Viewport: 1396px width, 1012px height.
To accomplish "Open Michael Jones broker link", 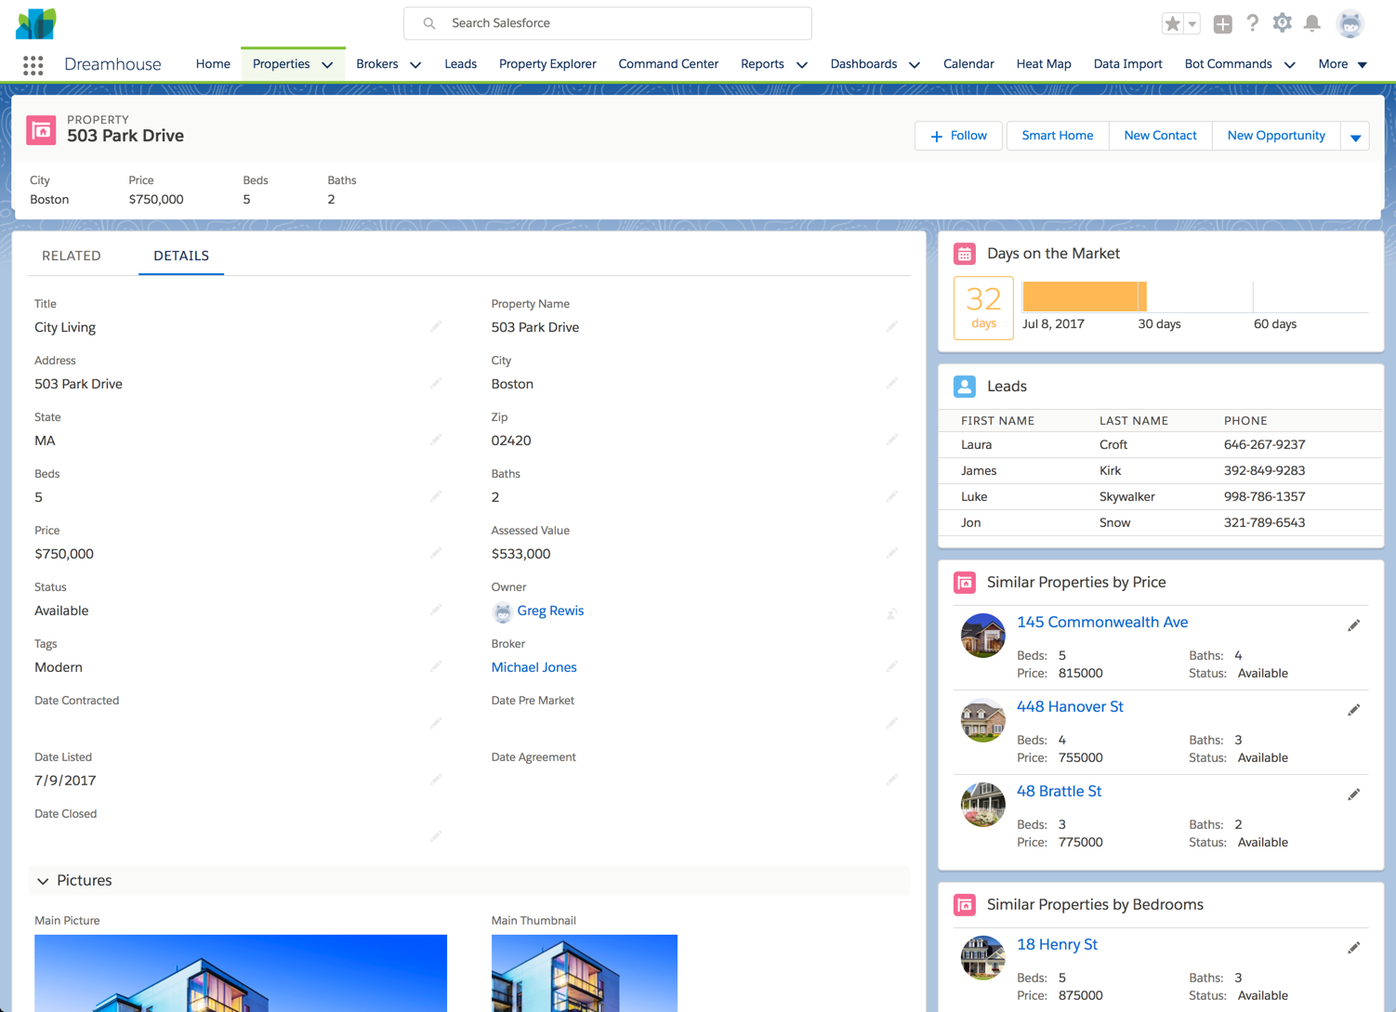I will pos(533,667).
